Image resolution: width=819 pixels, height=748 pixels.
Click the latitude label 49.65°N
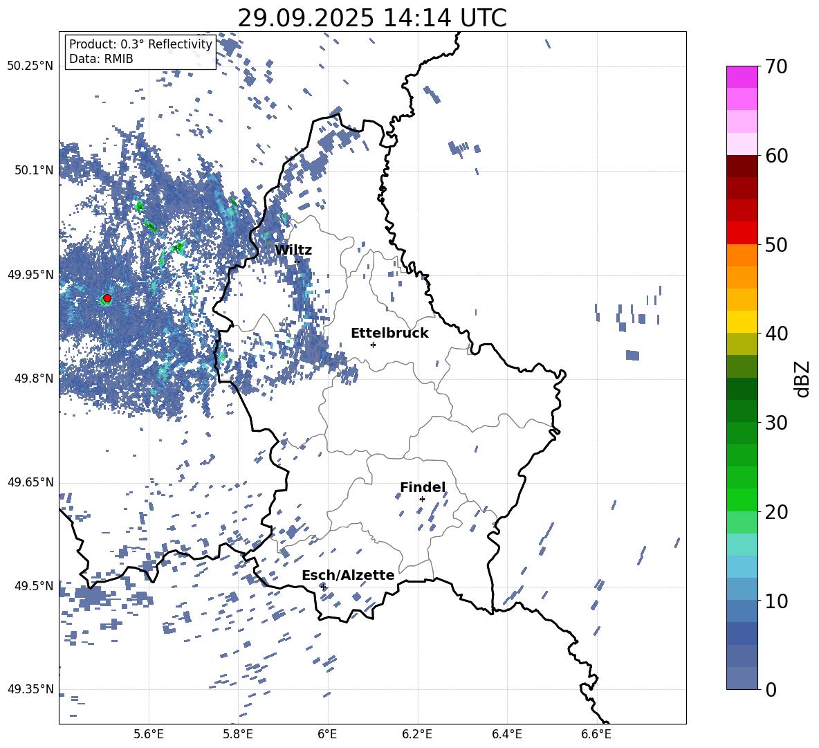[30, 482]
